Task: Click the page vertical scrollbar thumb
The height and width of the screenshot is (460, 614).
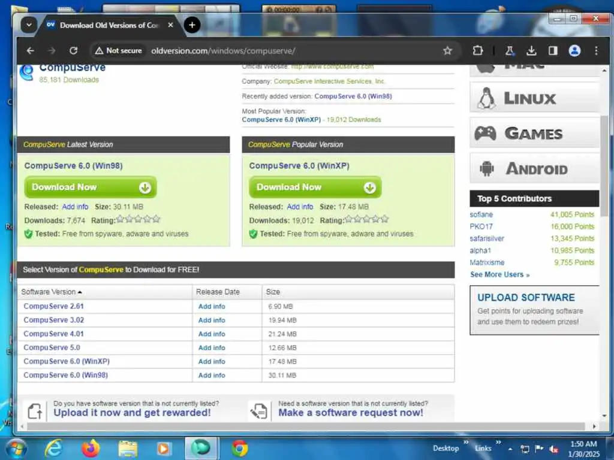Action: (x=604, y=166)
